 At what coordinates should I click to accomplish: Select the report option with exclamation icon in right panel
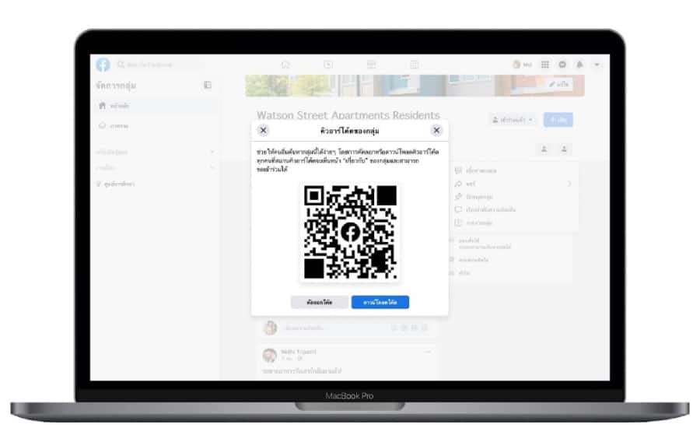tap(473, 223)
